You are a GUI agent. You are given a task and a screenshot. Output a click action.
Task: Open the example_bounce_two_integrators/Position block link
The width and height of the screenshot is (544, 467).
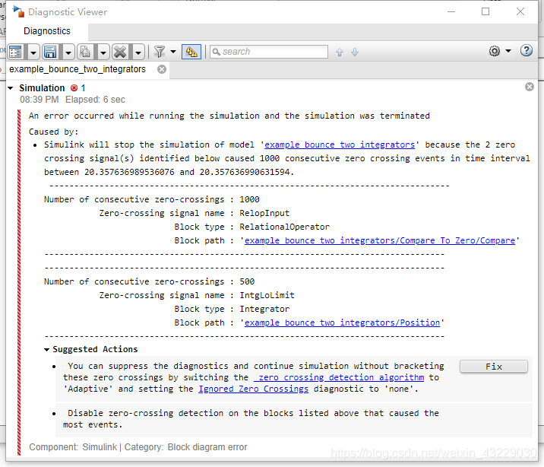342,322
